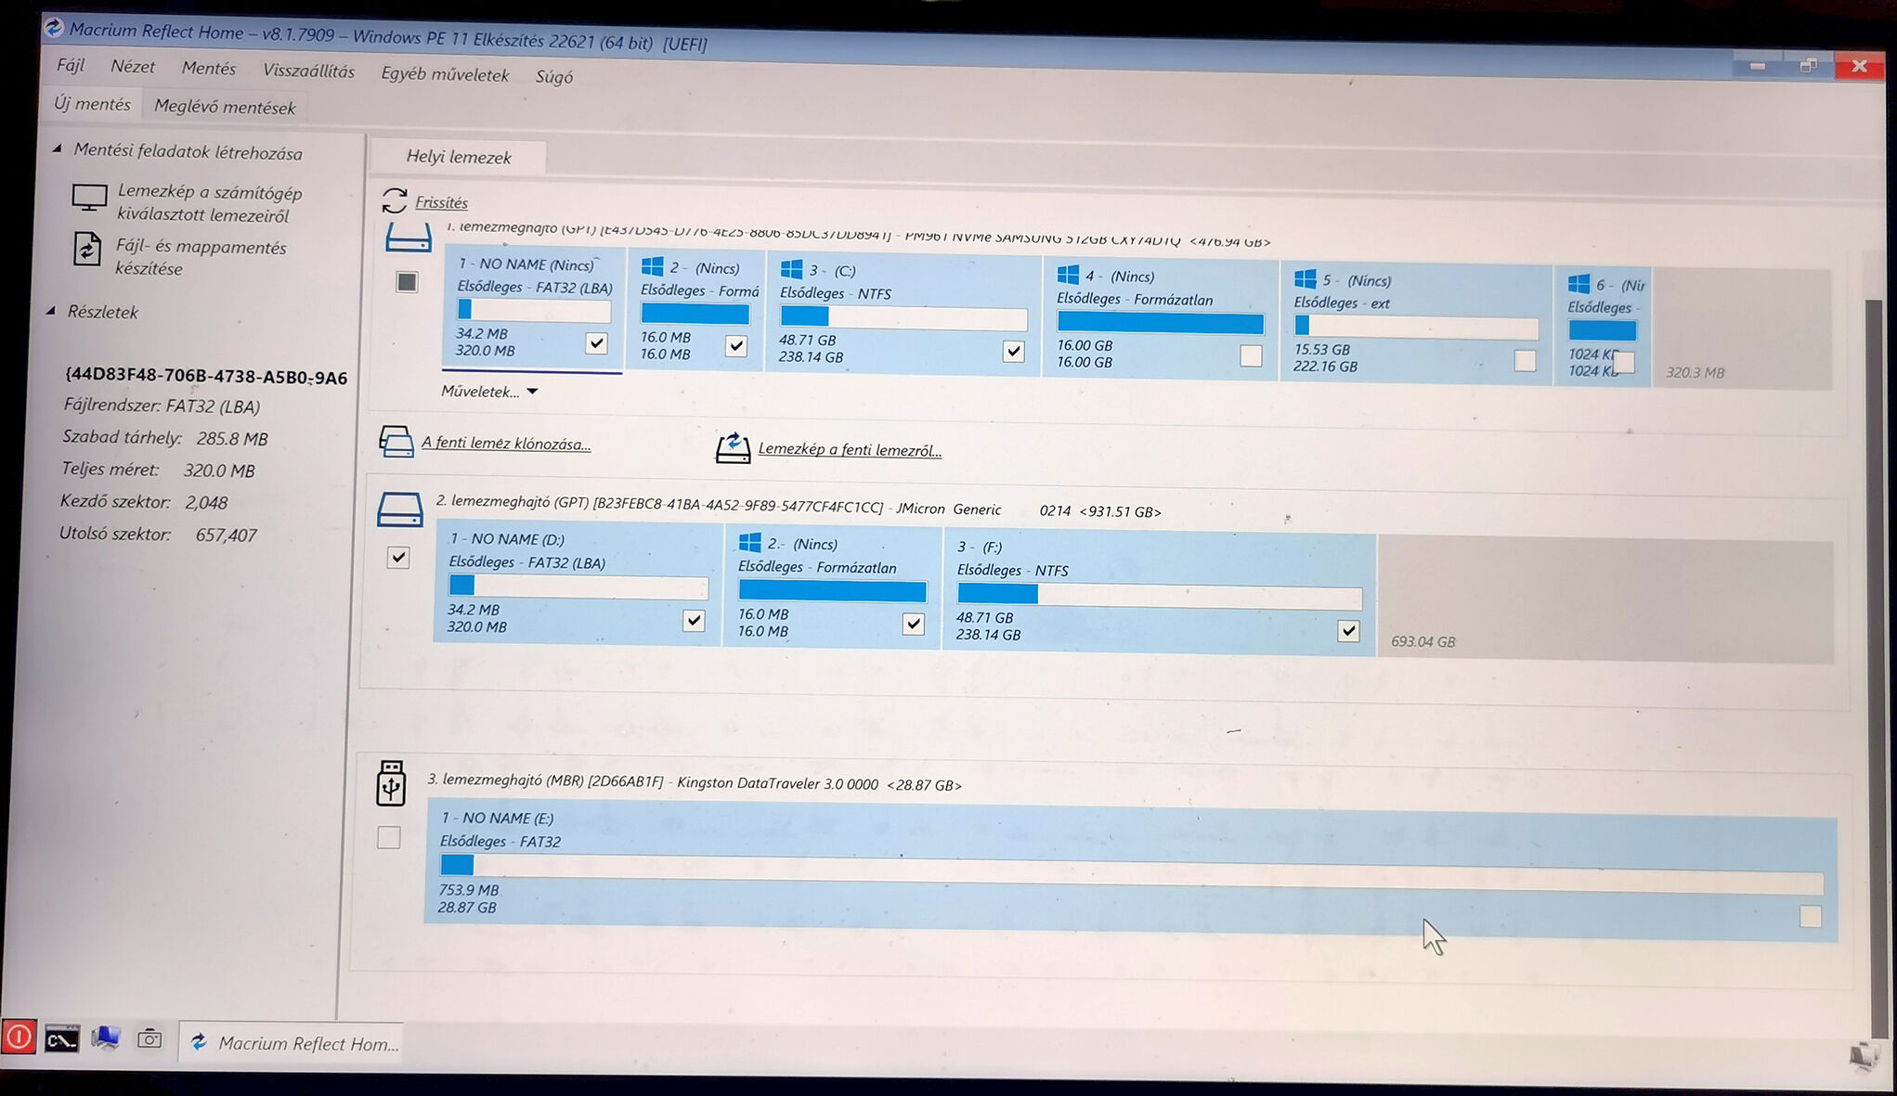Switch to the Meglévő mentések tab
This screenshot has height=1096, width=1897.
224,107
